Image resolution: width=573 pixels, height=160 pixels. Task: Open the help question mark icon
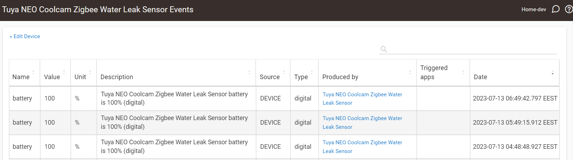(569, 9)
